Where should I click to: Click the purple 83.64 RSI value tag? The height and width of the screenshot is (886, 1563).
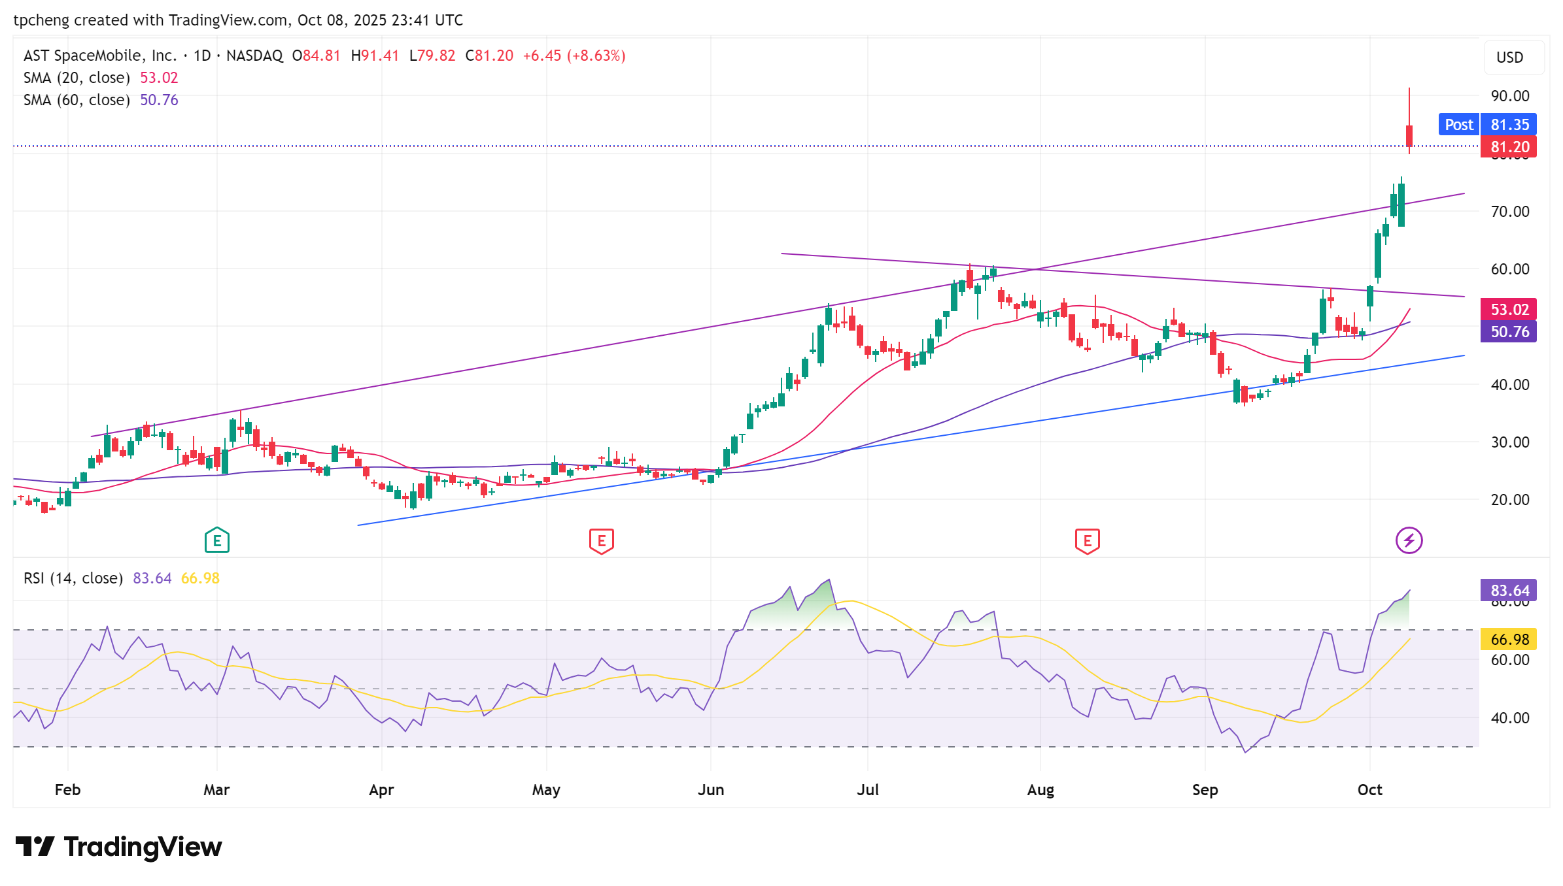(x=1509, y=591)
